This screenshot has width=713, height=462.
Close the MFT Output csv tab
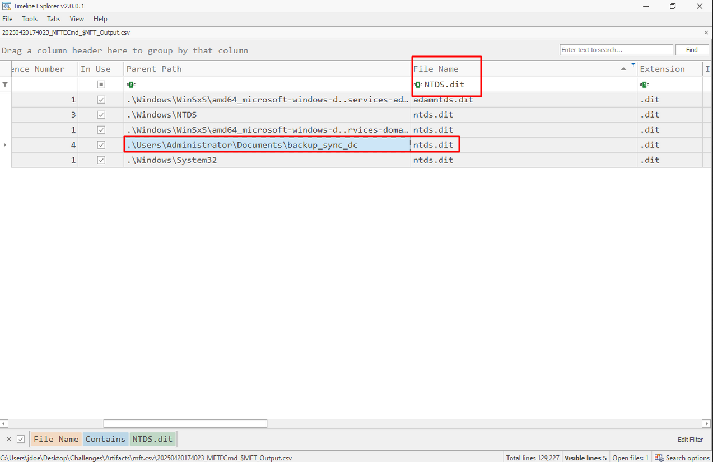pos(706,32)
